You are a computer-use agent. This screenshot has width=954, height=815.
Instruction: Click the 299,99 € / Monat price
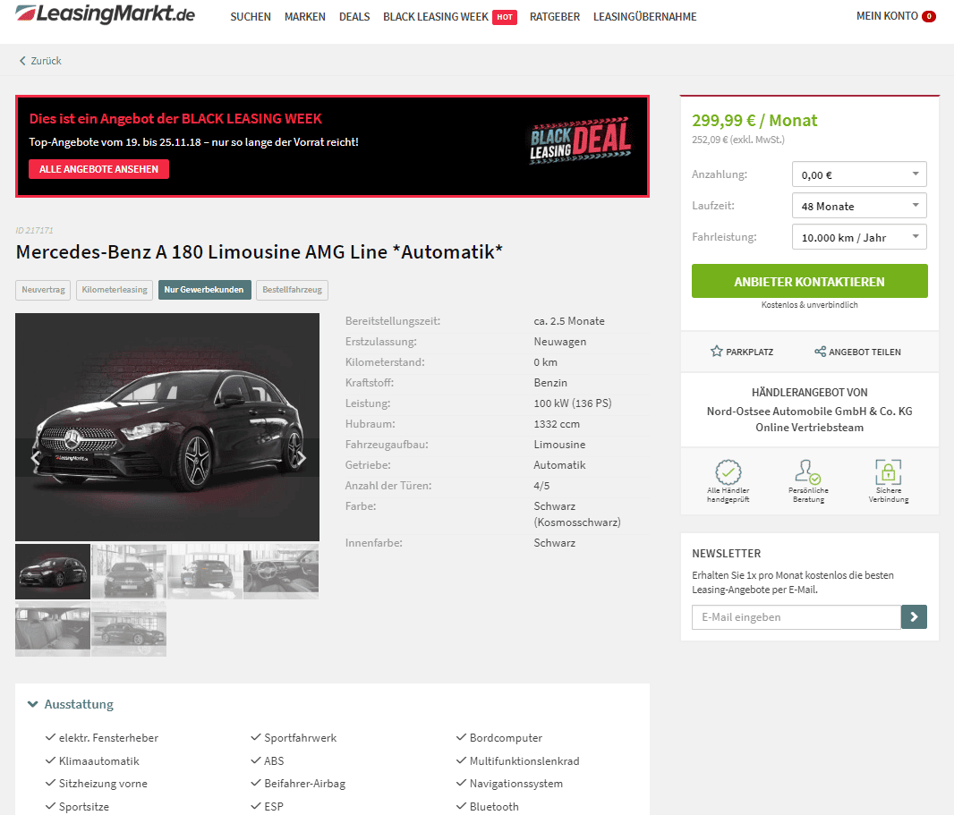point(754,121)
